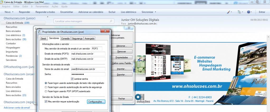270x112 pixels.
Task: Click the Senha password field
Action: (x=88, y=74)
